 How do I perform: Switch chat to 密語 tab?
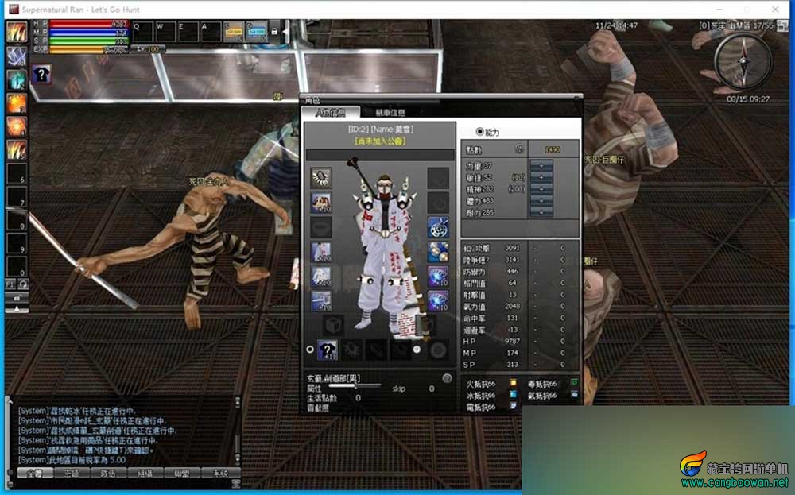point(72,474)
